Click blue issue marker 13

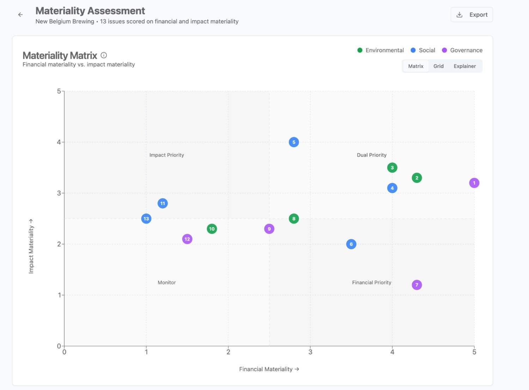coord(146,218)
